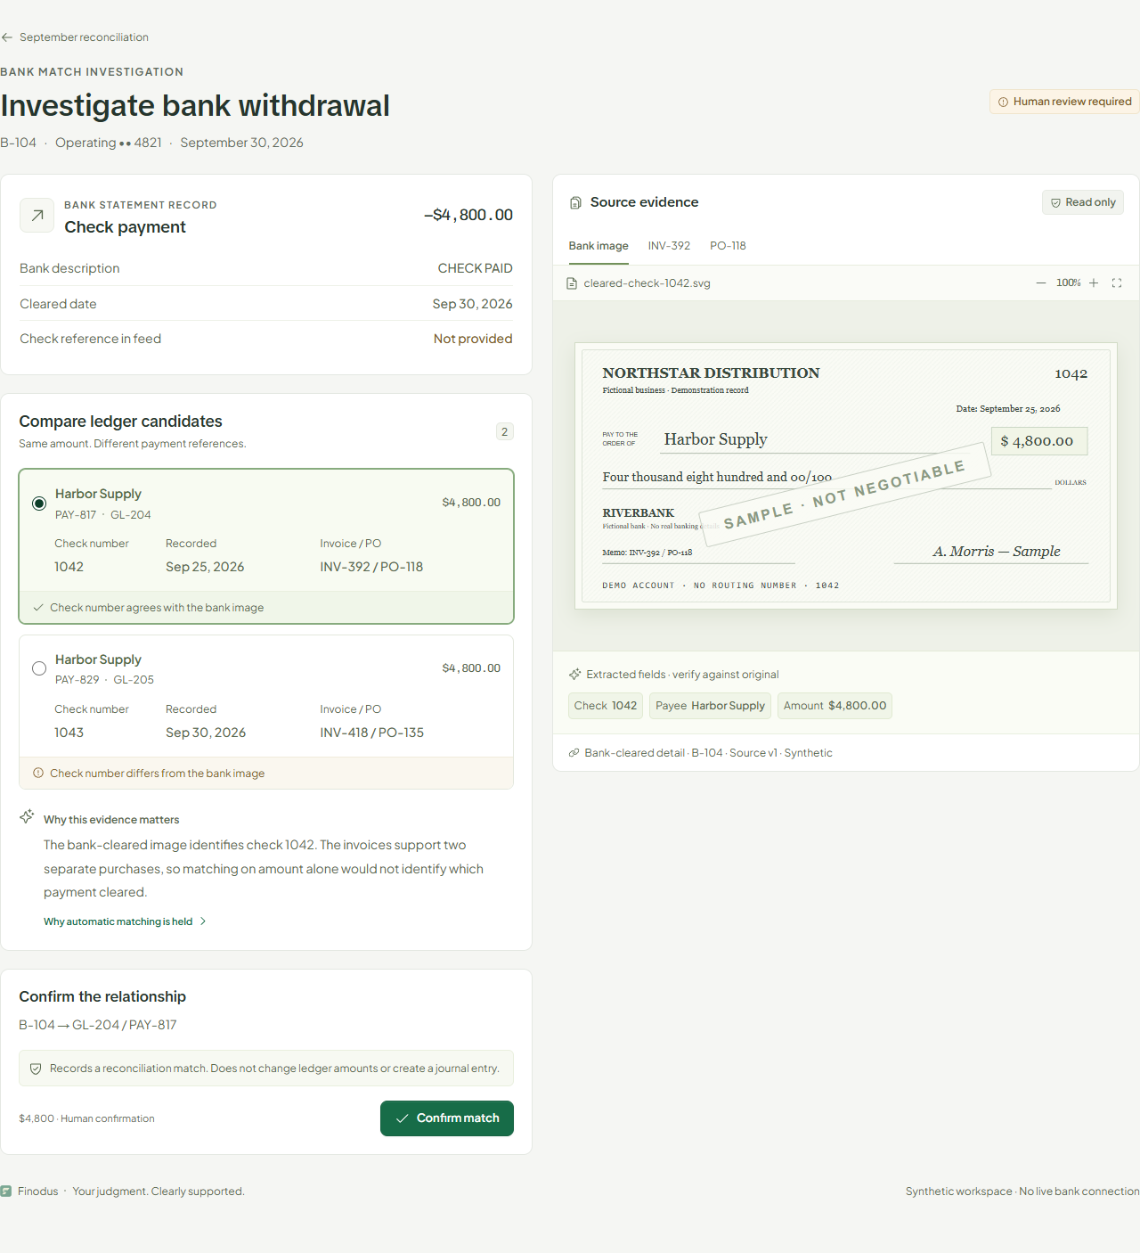Click checkmark icon beside check number agrees

[38, 608]
